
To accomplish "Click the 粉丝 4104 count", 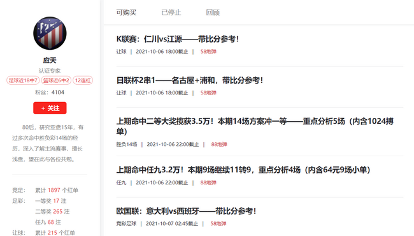I will [x=50, y=92].
